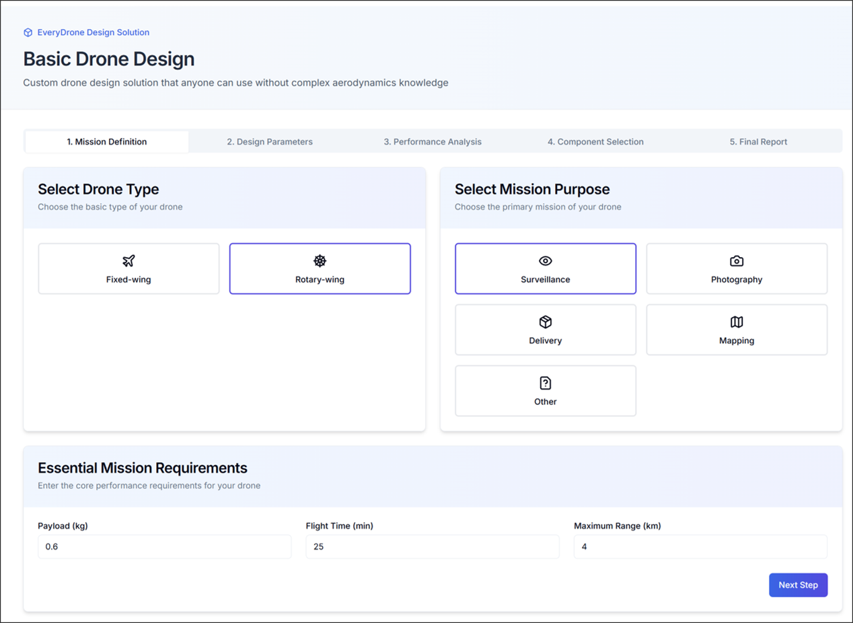Click the Rotary-wing propeller icon

[320, 261]
